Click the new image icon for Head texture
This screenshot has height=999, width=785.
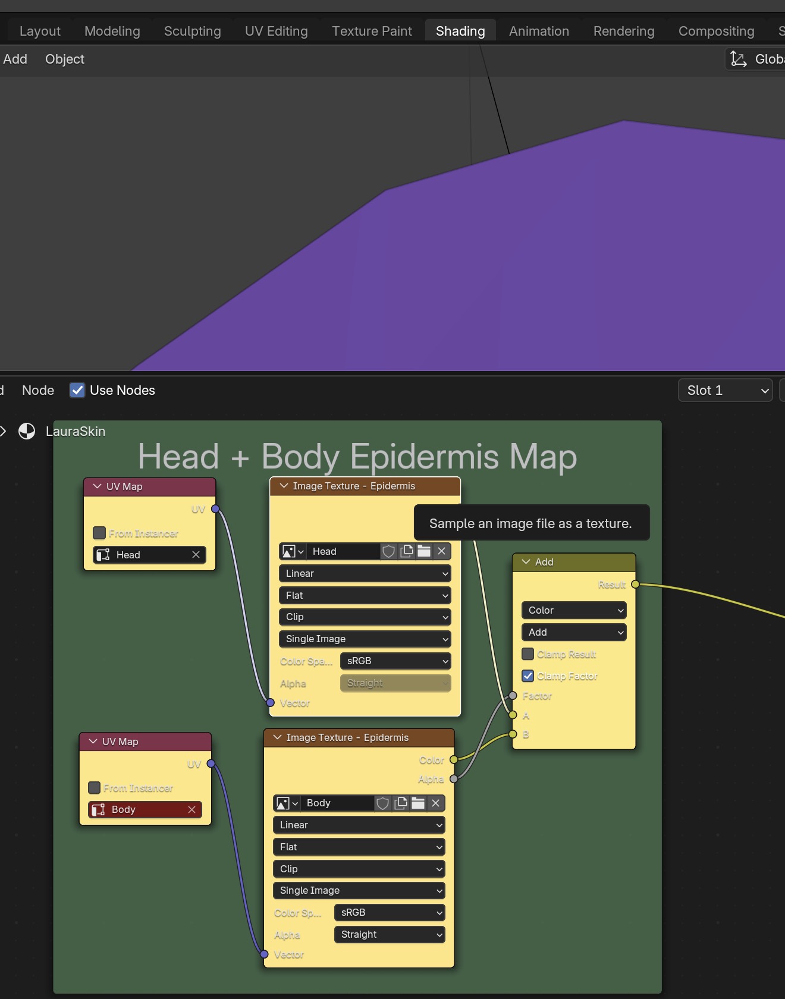pos(407,551)
